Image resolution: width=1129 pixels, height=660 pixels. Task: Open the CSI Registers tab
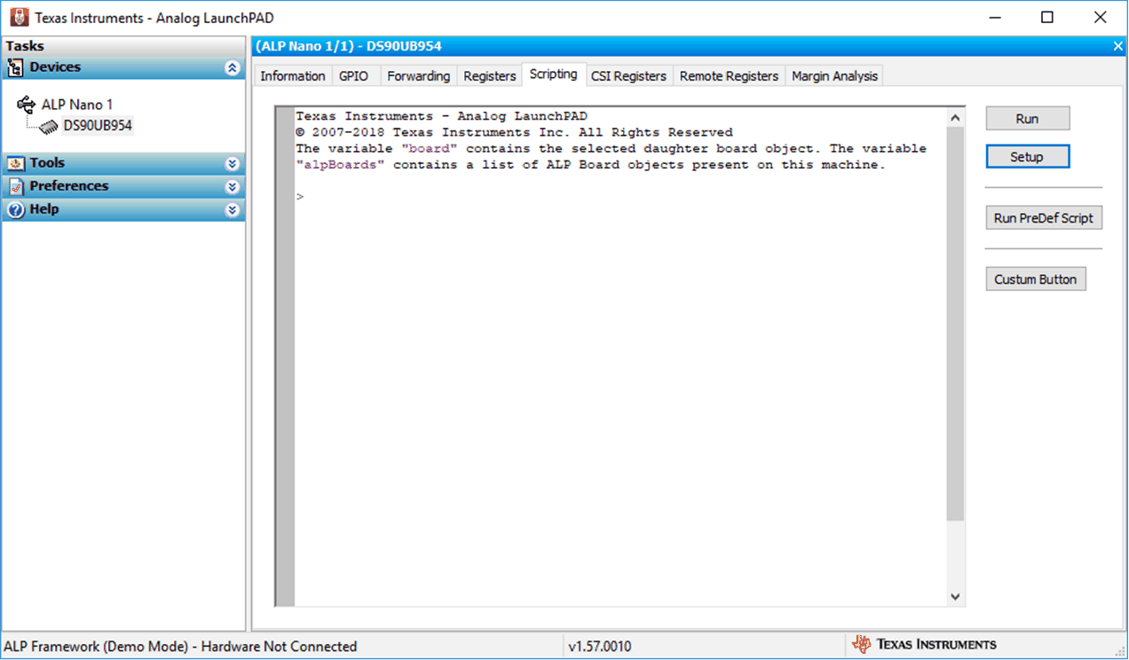pyautogui.click(x=628, y=76)
